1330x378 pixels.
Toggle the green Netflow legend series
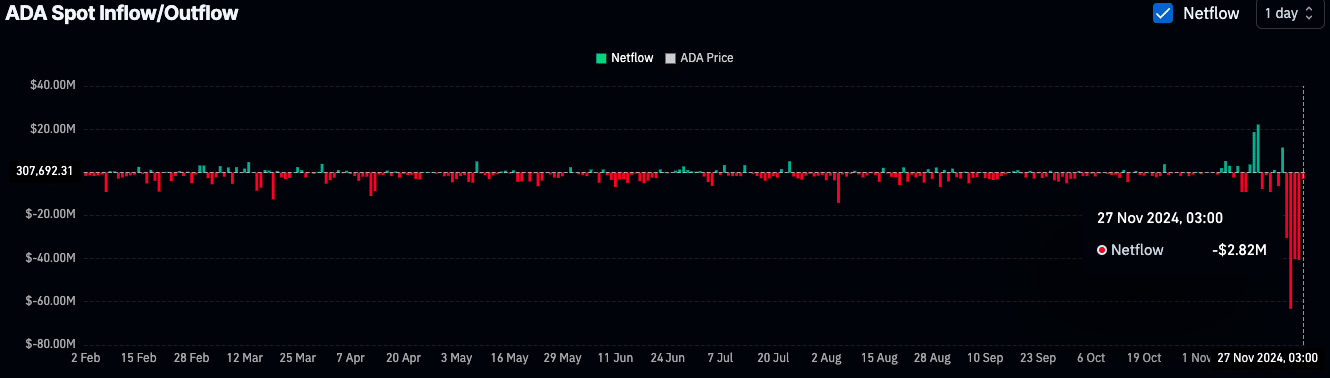625,58
